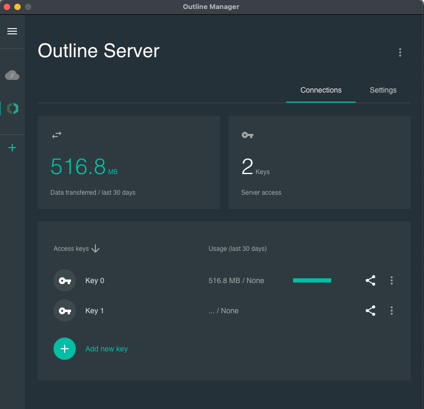Viewport: 424px width, 409px height.
Task: Open Outline Server options three-dot menu
Action: (400, 52)
